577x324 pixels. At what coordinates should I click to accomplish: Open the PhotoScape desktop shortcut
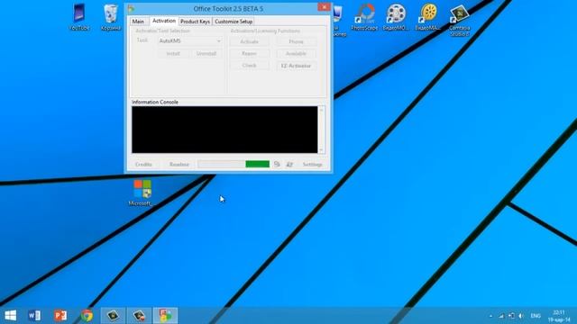coord(364,17)
